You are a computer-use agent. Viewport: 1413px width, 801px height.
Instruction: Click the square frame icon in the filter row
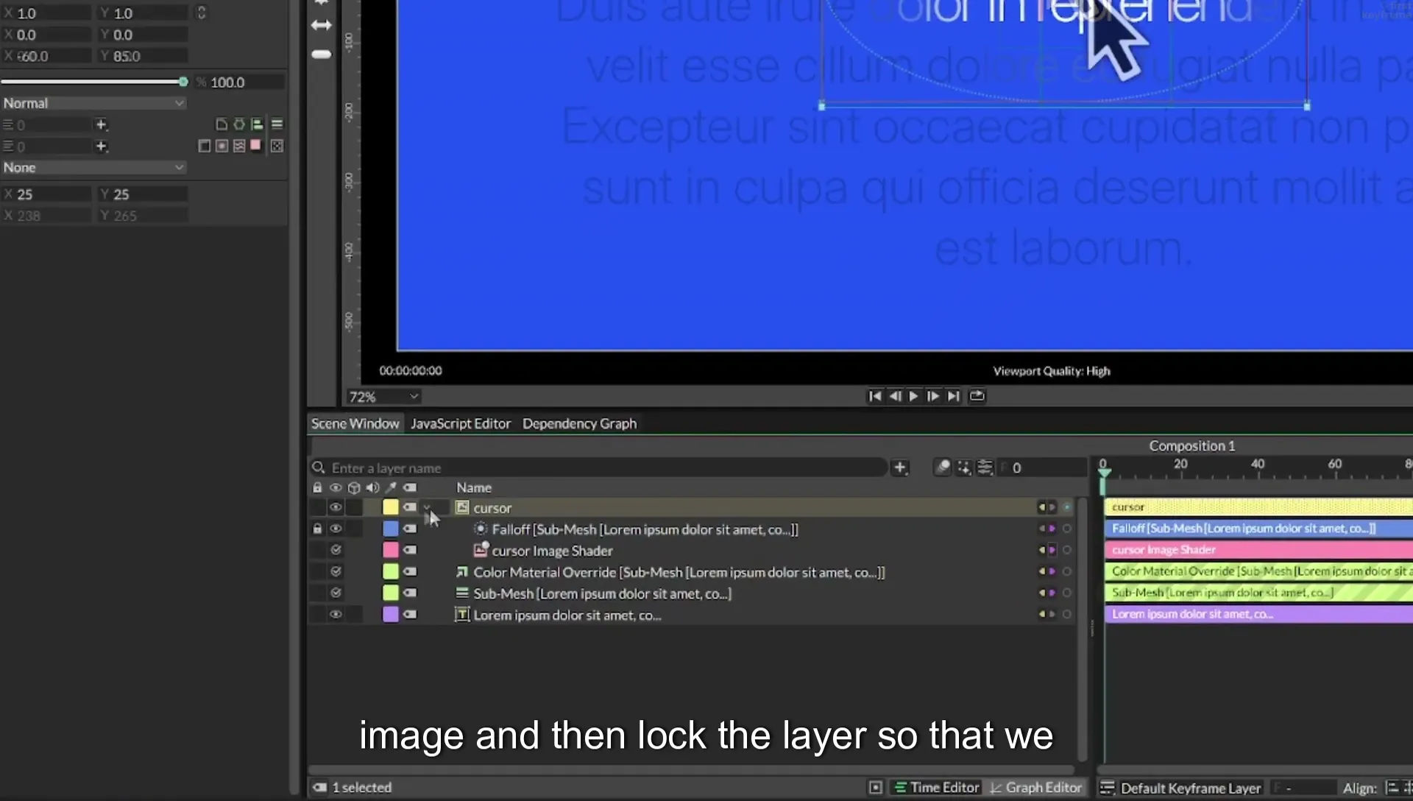tap(205, 147)
